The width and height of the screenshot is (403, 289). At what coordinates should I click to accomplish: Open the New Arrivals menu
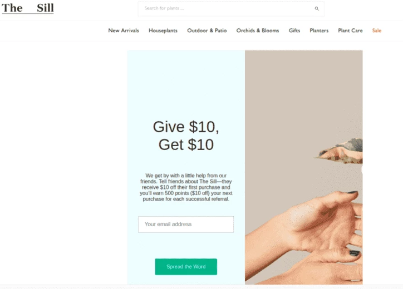pos(124,31)
